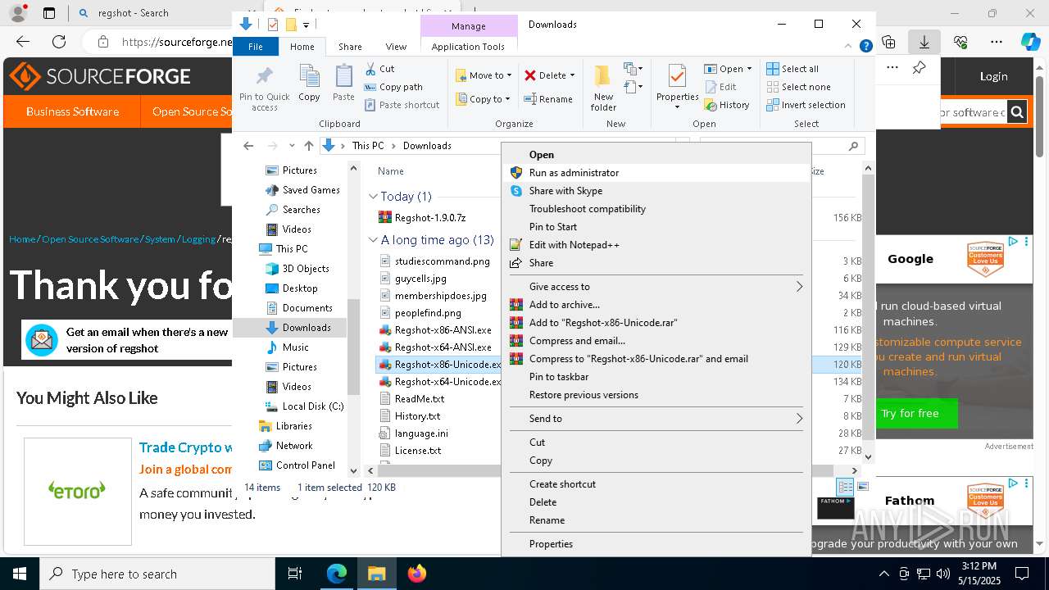
Task: Expand the Send to submenu
Action: tap(656, 419)
